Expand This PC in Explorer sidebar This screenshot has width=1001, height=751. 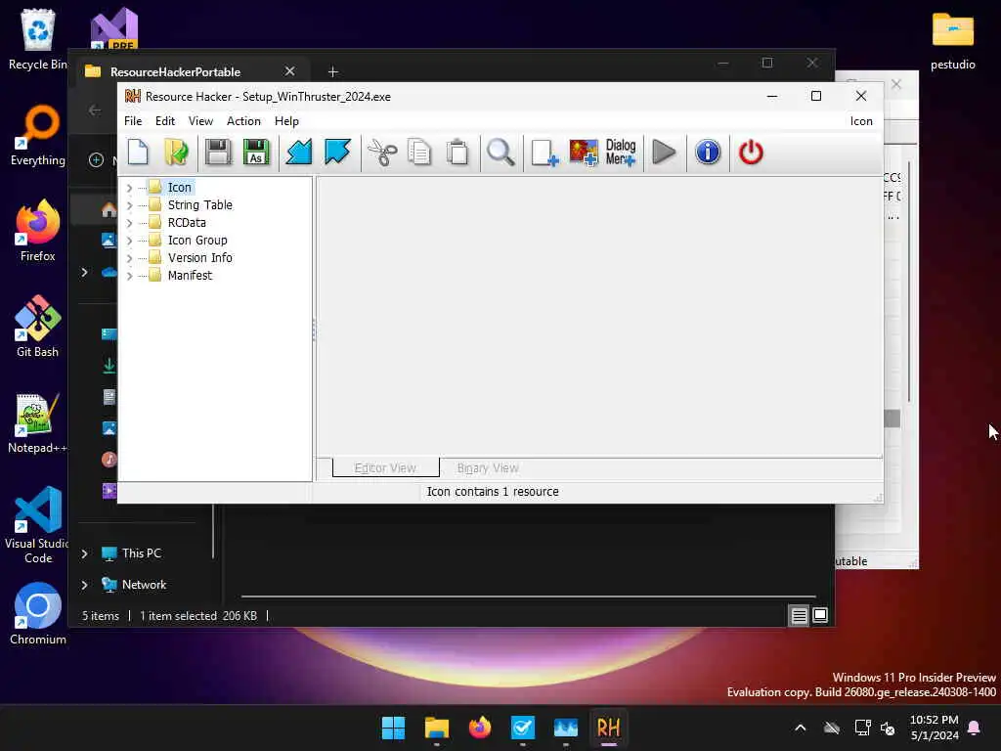click(x=84, y=553)
